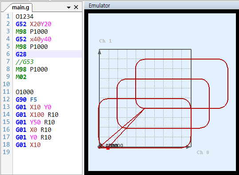Click the Ch 1 axis label
The image size is (239, 175).
[106, 41]
